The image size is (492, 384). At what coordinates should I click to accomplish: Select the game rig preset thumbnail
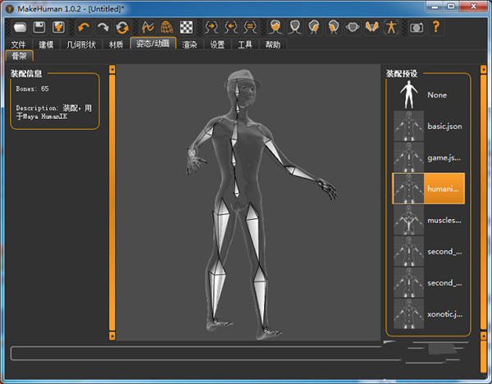point(408,158)
